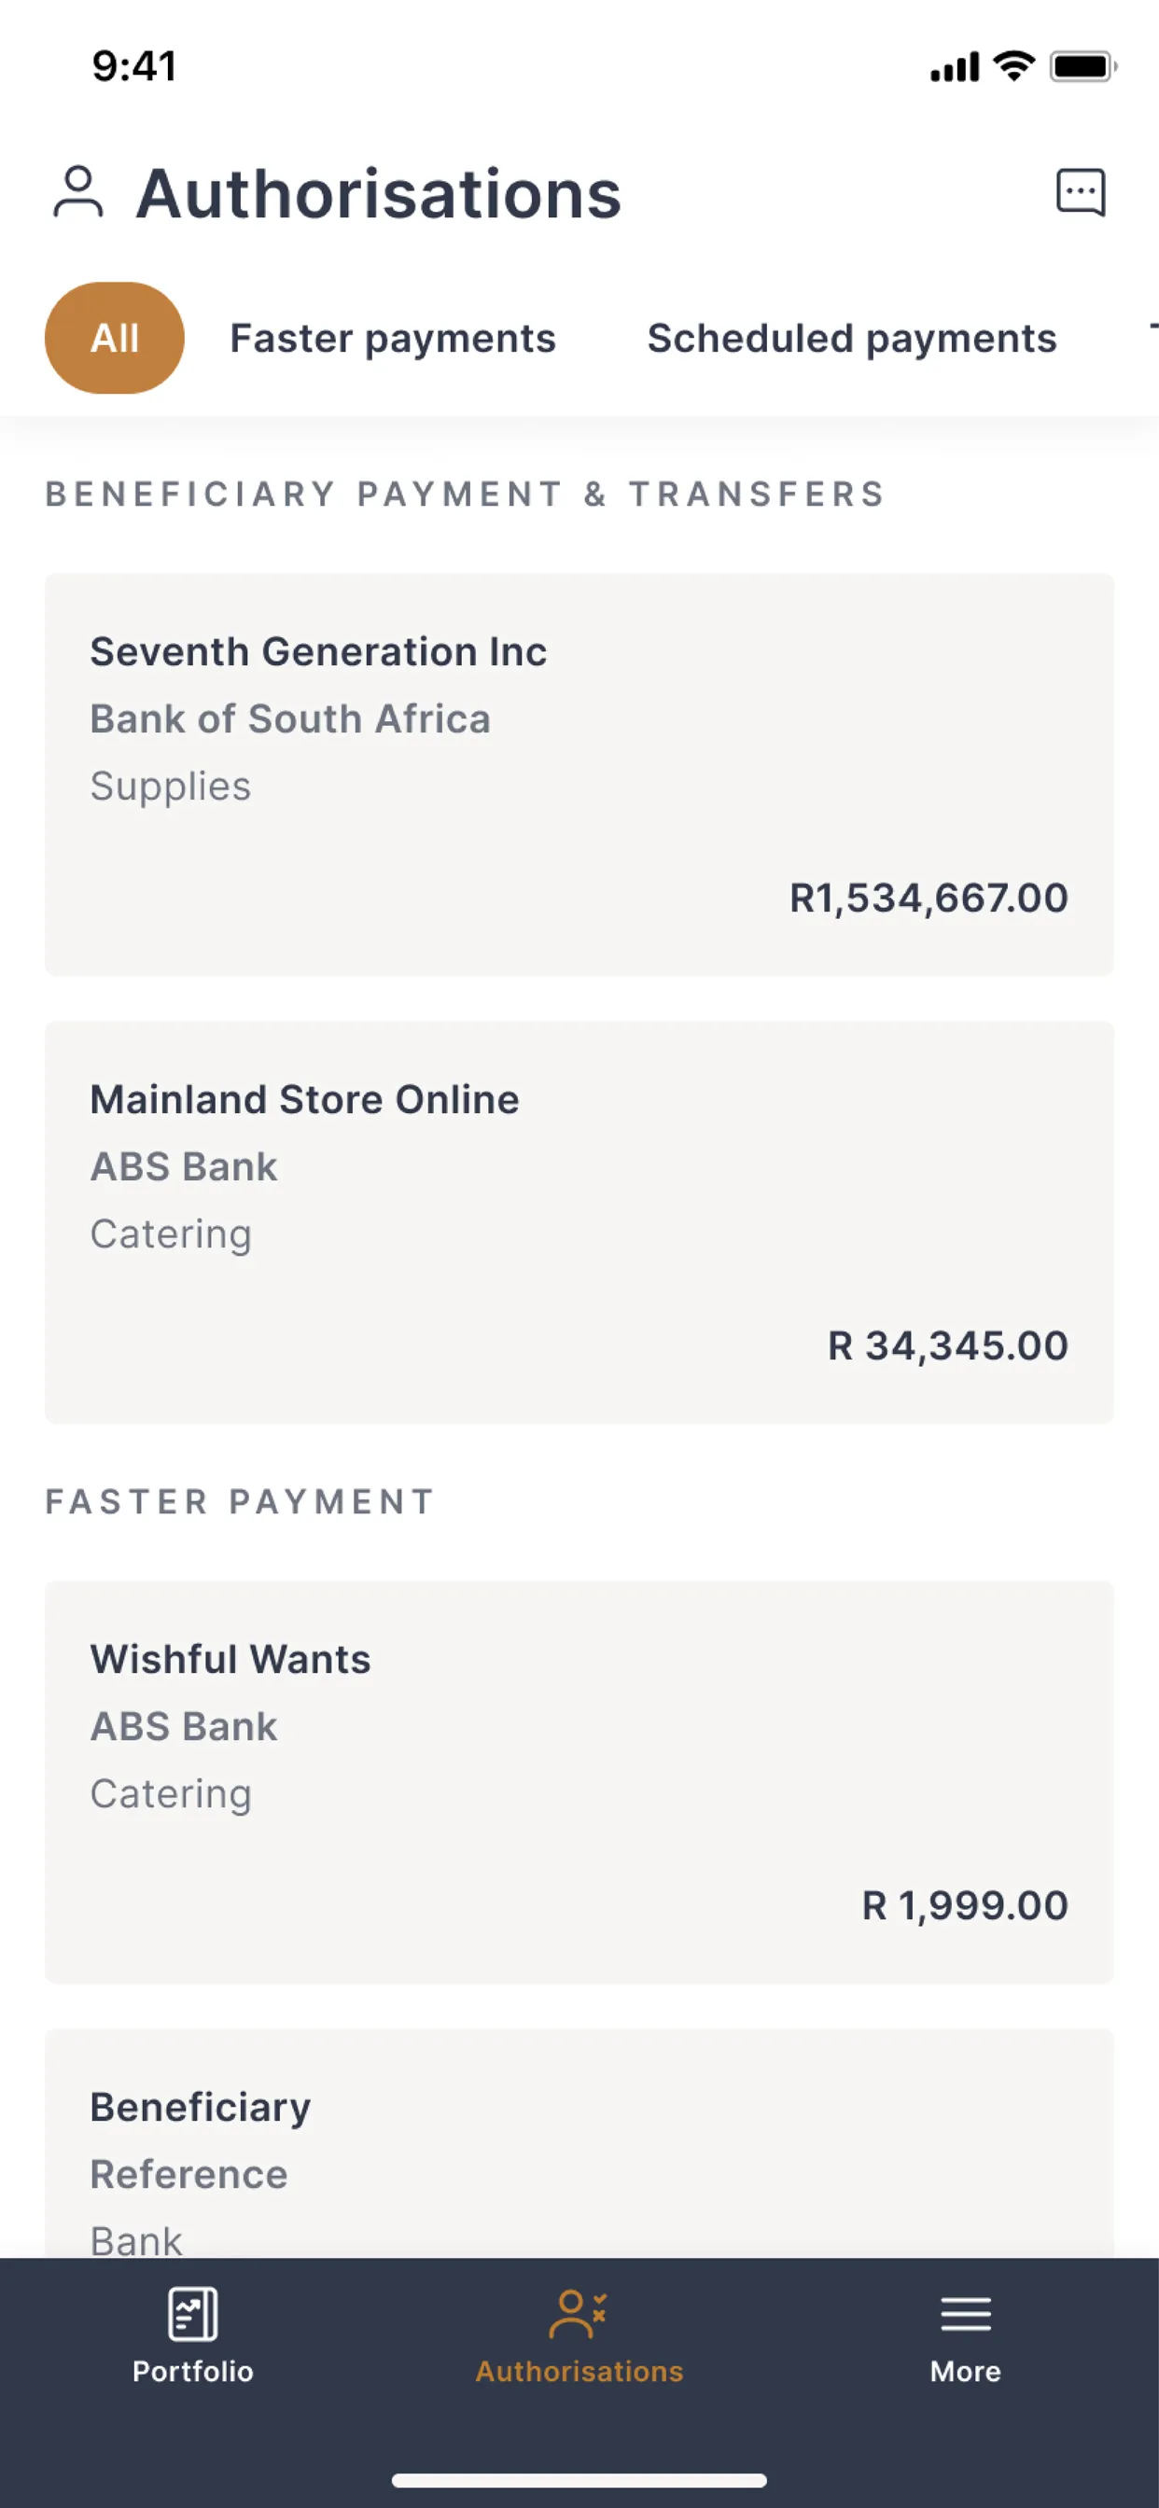
Task: Open the chat messages icon
Action: coord(1082,192)
